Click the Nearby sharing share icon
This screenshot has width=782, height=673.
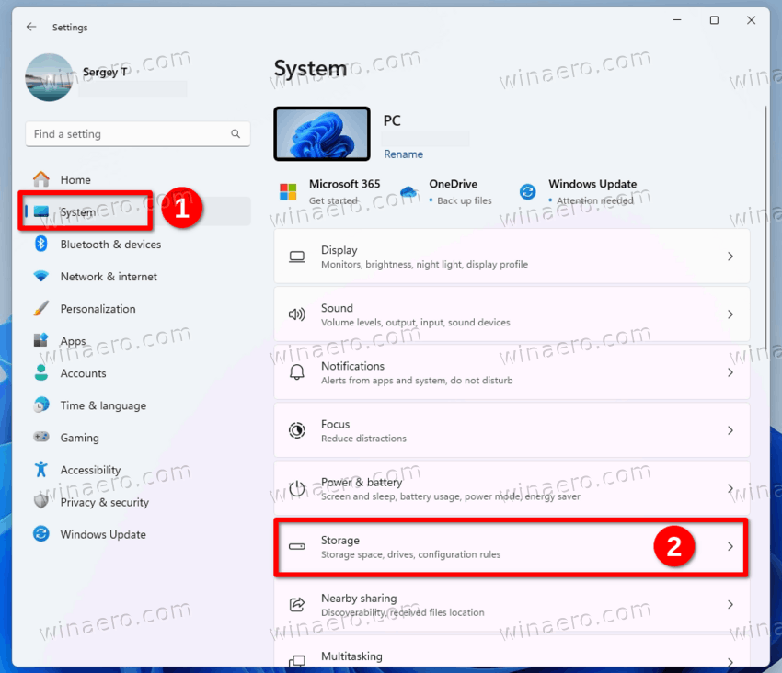[x=297, y=605]
